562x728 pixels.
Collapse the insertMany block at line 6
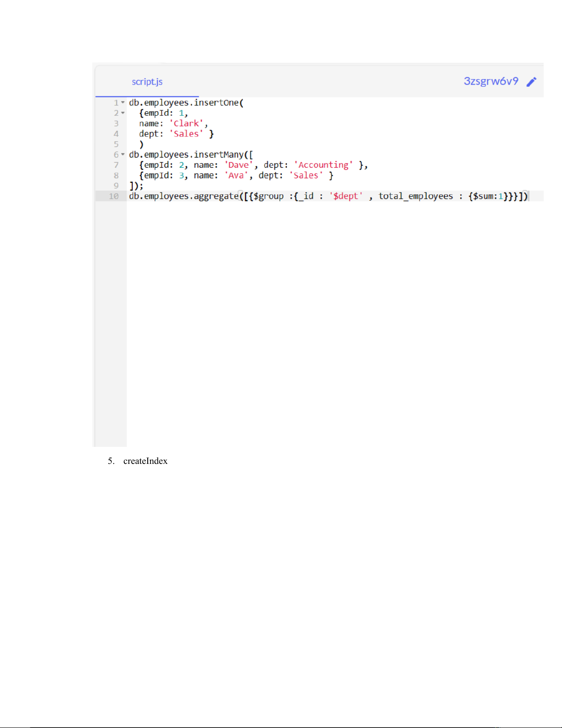[123, 154]
